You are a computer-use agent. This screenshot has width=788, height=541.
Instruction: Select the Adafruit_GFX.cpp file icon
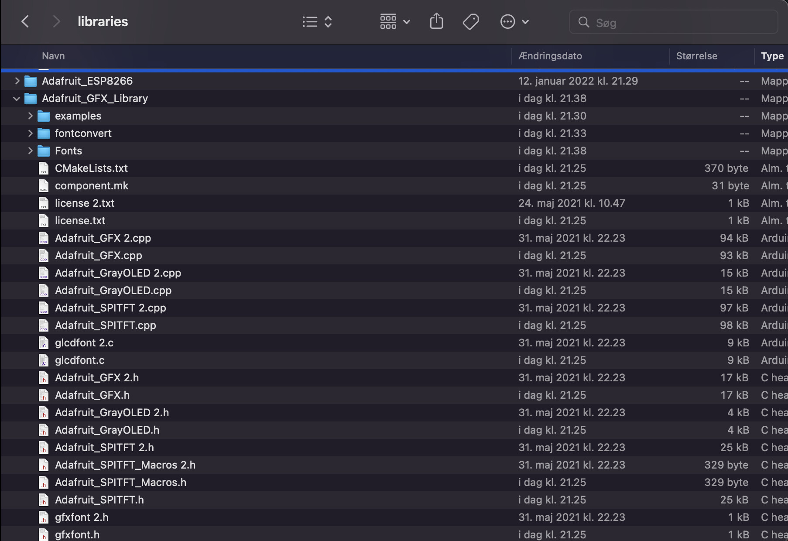(x=44, y=255)
